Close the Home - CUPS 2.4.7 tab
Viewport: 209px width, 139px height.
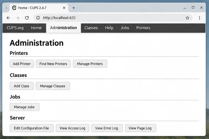64,8
